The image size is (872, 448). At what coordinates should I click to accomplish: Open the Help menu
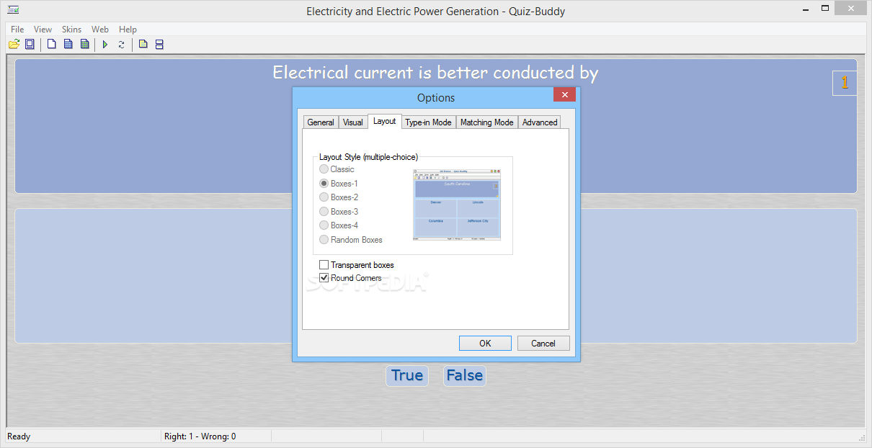pyautogui.click(x=128, y=30)
